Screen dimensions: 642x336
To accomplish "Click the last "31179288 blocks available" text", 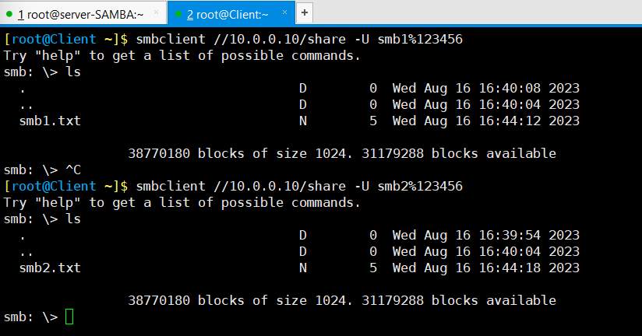I will pyautogui.click(x=459, y=300).
